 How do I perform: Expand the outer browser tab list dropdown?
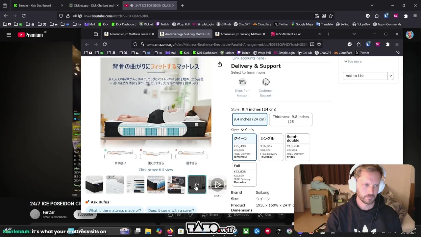coord(372,6)
